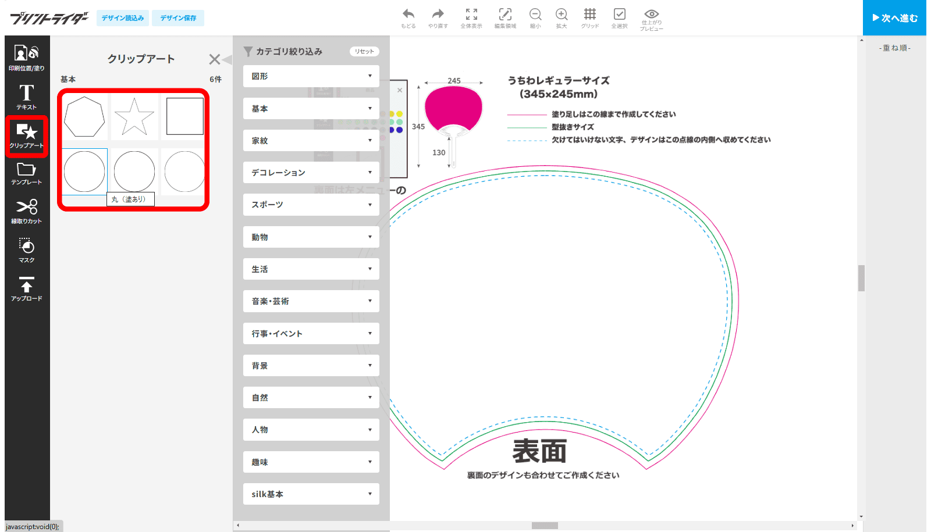
Task: Close the small thumbnail popup behind filter
Action: click(400, 90)
